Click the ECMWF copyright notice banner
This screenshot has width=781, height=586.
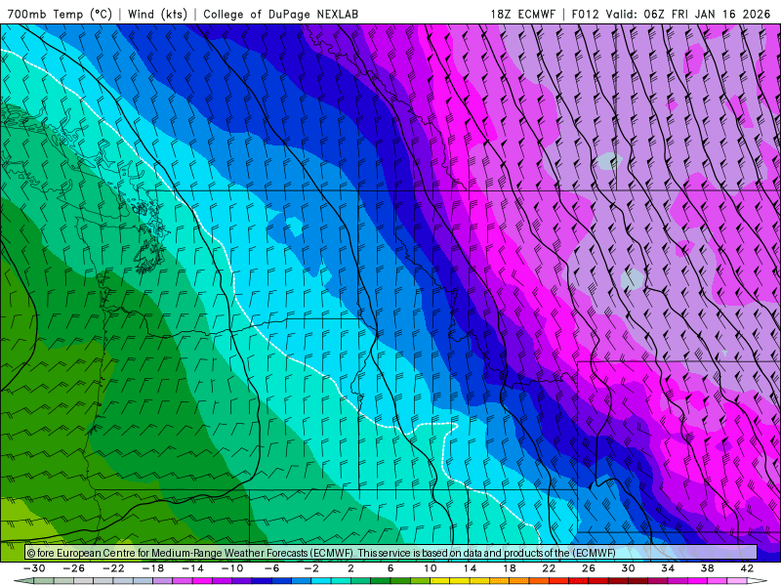(391, 553)
